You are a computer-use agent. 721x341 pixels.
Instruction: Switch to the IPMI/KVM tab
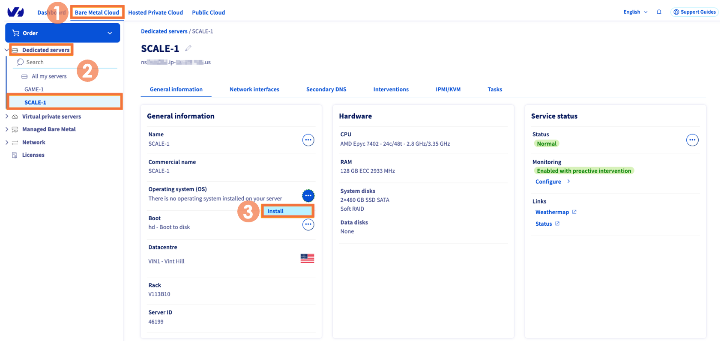pyautogui.click(x=448, y=89)
